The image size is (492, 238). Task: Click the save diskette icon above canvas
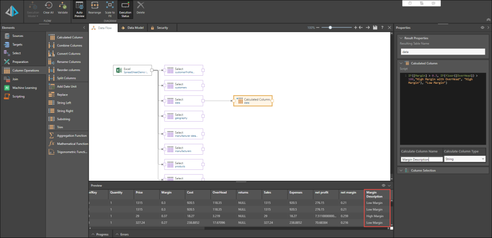pyautogui.click(x=375, y=28)
